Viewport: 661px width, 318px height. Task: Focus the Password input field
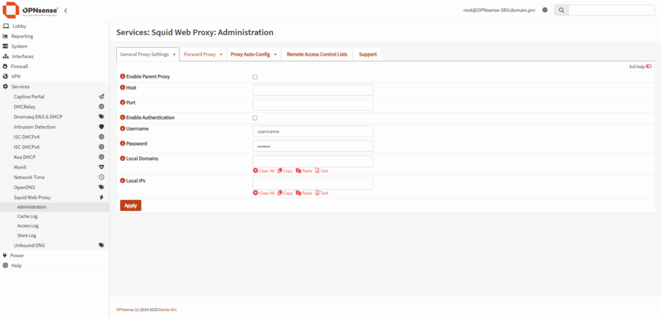[x=313, y=146]
